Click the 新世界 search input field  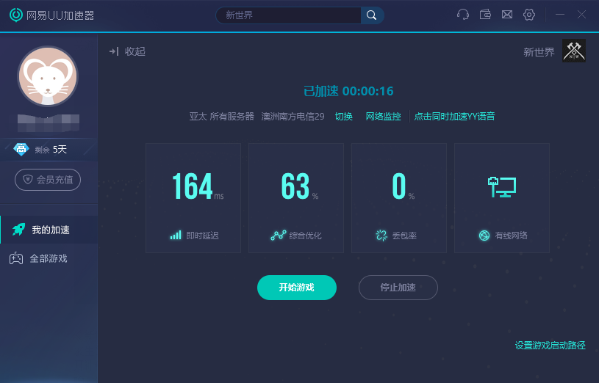(x=289, y=15)
